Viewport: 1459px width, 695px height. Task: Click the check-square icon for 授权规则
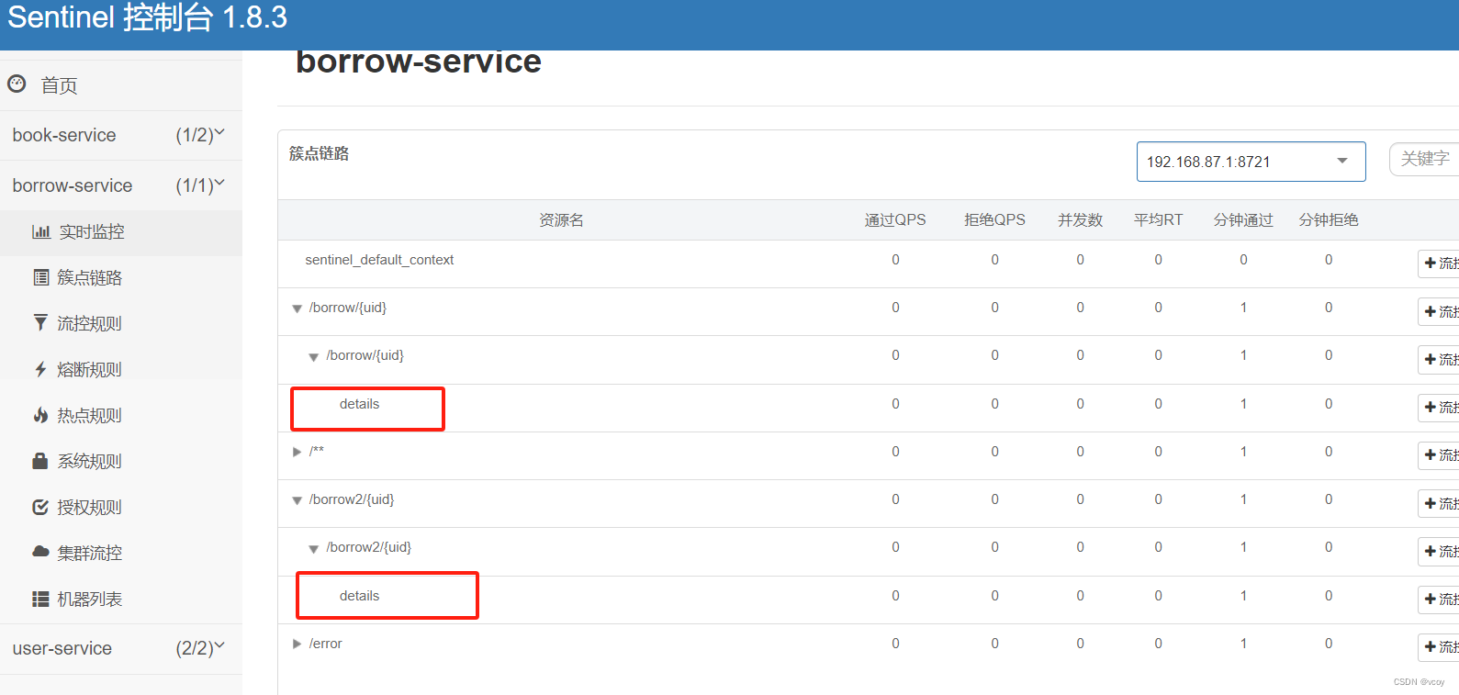point(40,507)
